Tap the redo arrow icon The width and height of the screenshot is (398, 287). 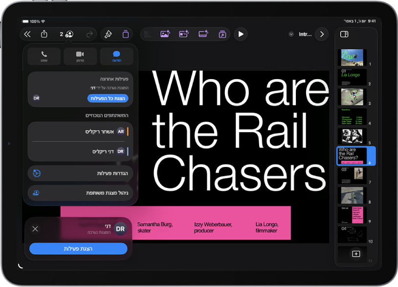(x=89, y=34)
